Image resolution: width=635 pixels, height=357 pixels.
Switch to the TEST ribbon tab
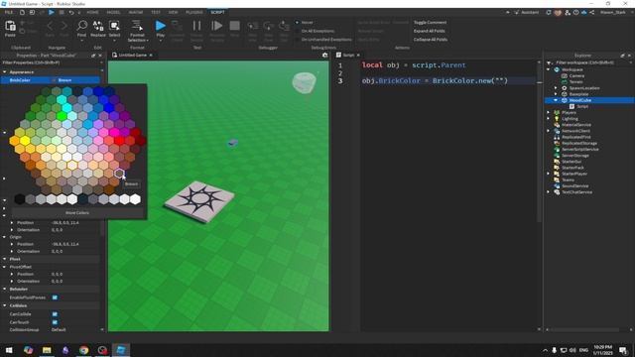pos(156,13)
